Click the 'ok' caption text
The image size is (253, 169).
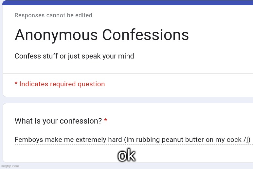tap(127, 155)
